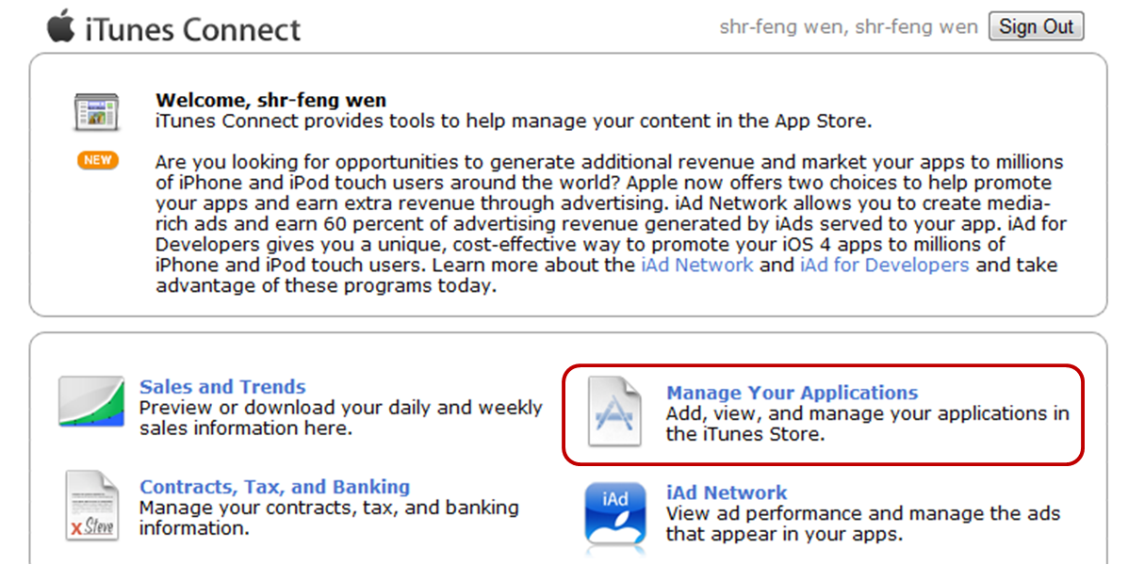This screenshot has width=1128, height=565.
Task: Click the Manage Your Applications document icon
Action: (614, 412)
